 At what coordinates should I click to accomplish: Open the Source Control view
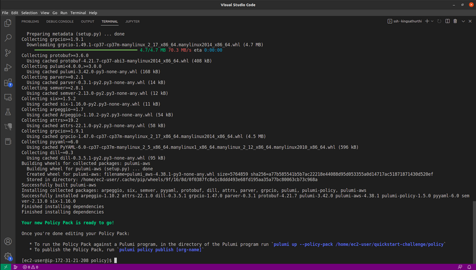point(8,53)
